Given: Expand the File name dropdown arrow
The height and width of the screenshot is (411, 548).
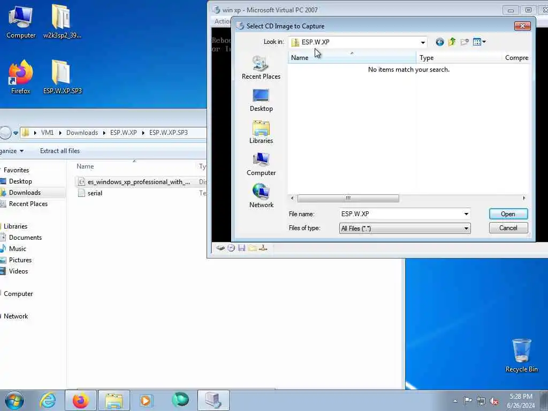Looking at the screenshot, I should pos(466,214).
